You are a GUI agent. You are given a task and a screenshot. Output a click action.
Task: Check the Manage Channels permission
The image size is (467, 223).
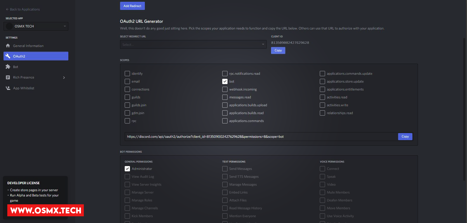(127, 208)
